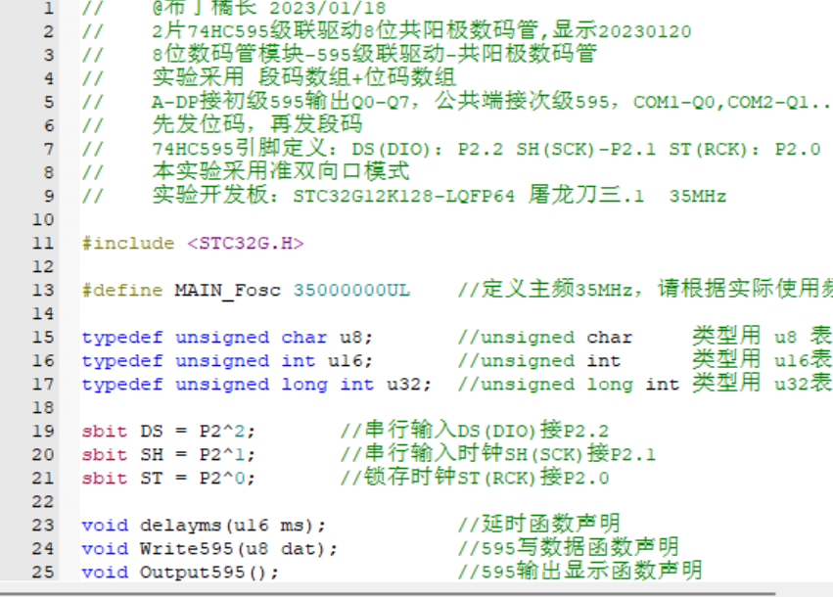Click line number 11 in the gutter
Screen dimensions: 833x597
[x=43, y=244]
